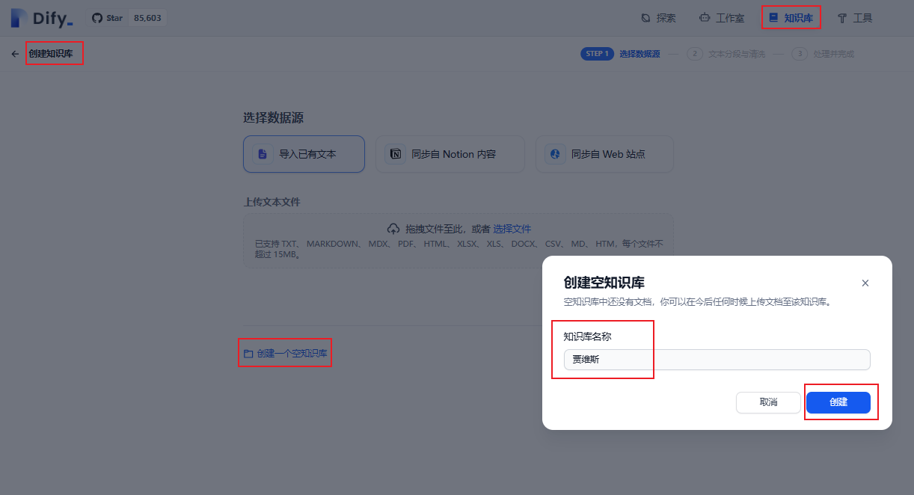Confirm with the 创建 button

tap(838, 402)
